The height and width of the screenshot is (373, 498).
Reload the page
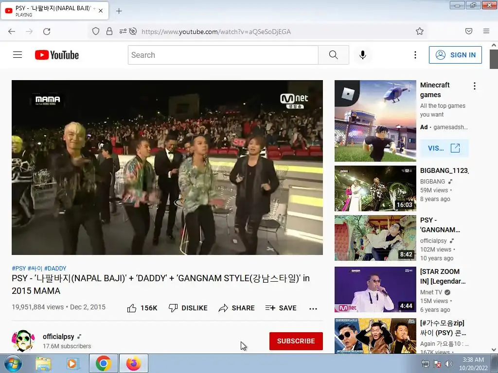point(47,32)
